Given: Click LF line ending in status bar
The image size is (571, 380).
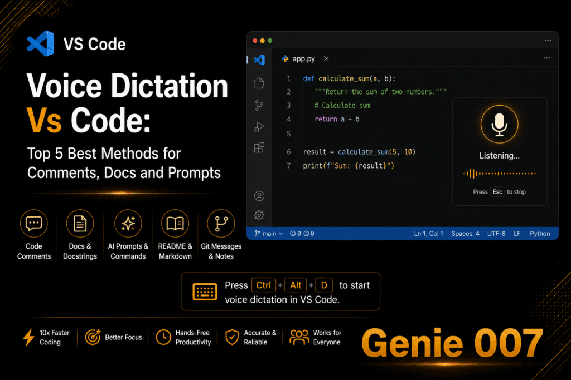Looking at the screenshot, I should pos(517,234).
